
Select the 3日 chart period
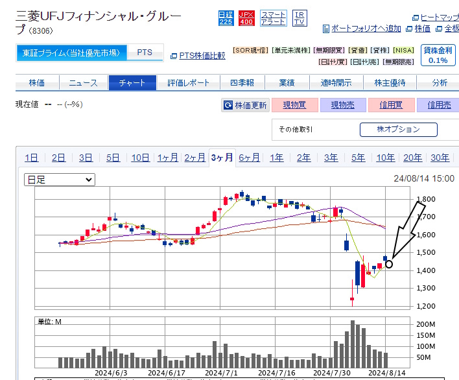[86, 158]
